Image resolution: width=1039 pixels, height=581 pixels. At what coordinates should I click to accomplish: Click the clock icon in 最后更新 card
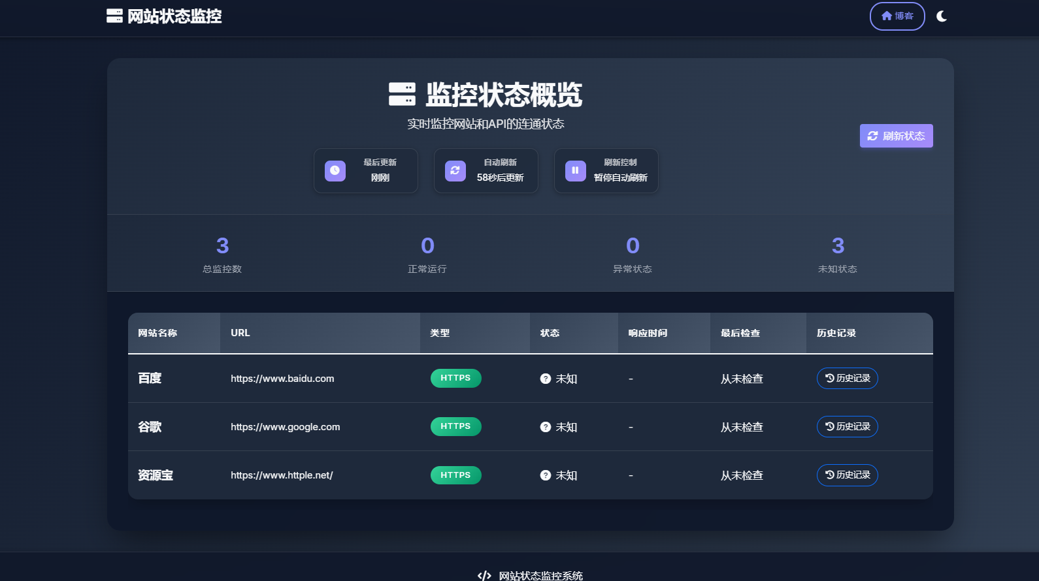pyautogui.click(x=335, y=170)
